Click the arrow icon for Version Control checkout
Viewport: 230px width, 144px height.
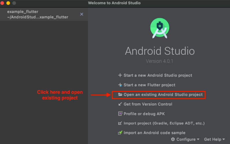pyautogui.click(x=120, y=104)
